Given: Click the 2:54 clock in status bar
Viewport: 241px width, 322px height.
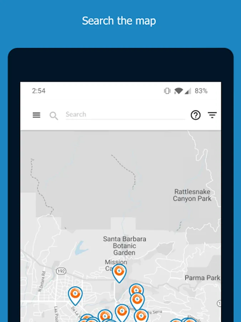Looking at the screenshot, I should (x=39, y=91).
